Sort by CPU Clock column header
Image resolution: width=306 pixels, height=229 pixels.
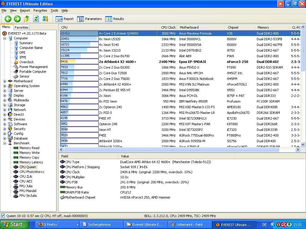click(167, 27)
